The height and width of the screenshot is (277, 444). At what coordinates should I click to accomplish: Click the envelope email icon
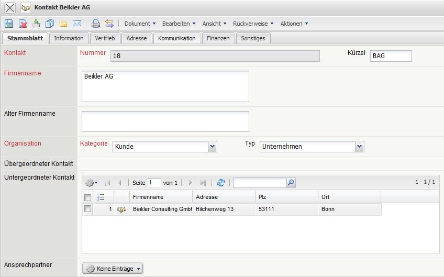[77, 24]
